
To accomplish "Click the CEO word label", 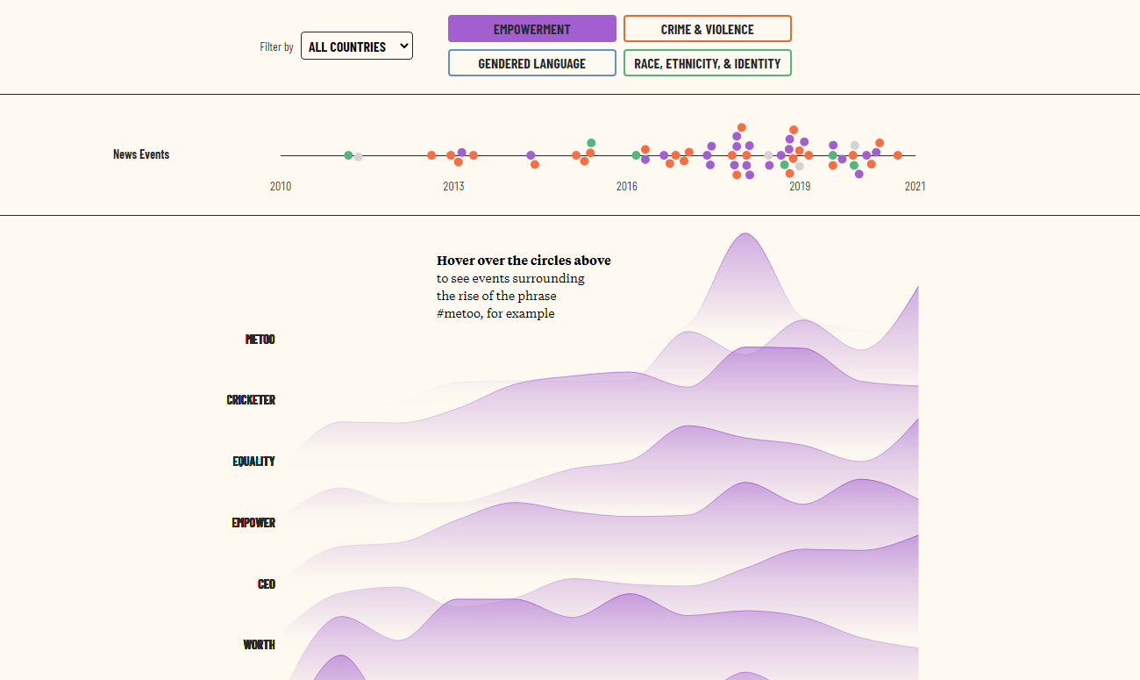I will coord(267,584).
